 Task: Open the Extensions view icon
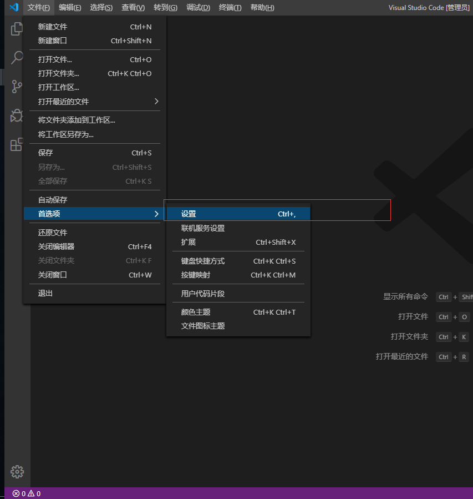pos(17,144)
